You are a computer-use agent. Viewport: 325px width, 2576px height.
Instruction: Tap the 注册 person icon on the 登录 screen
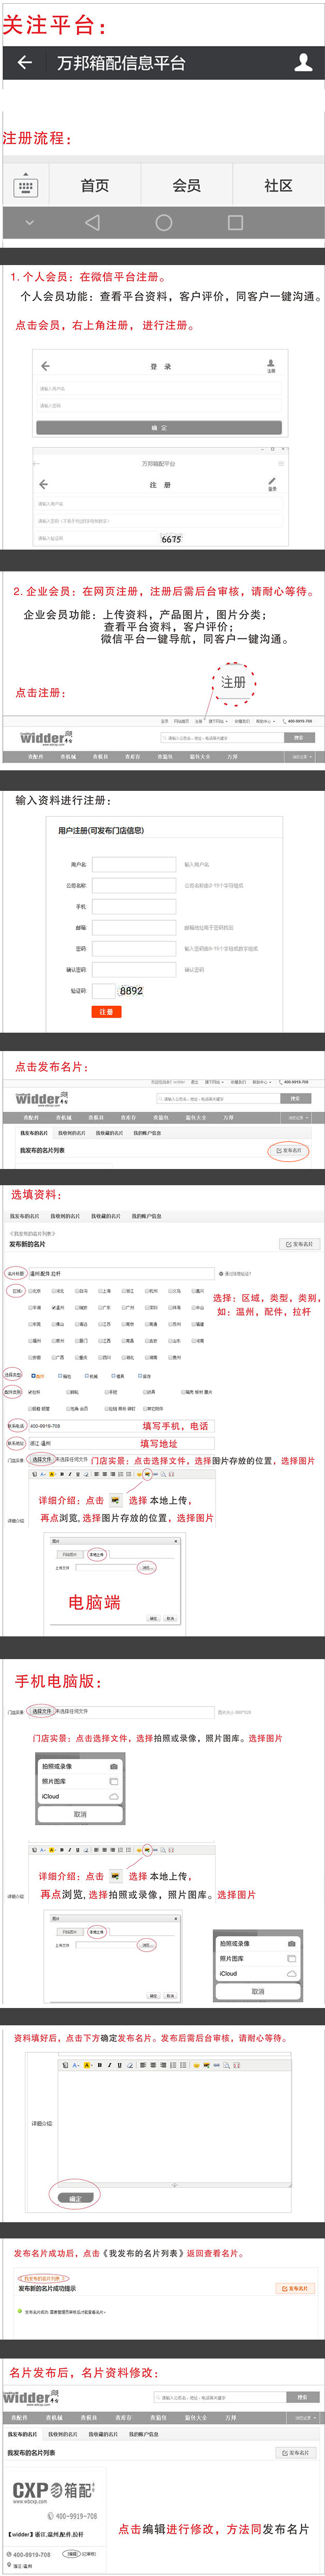click(x=271, y=366)
